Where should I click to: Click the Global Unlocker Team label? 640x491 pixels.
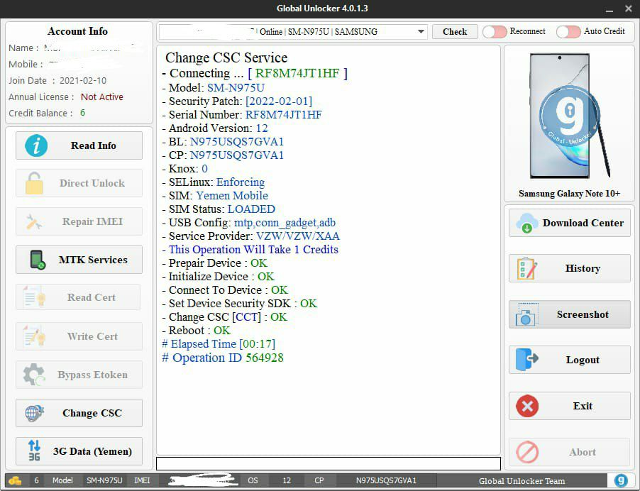coord(522,481)
